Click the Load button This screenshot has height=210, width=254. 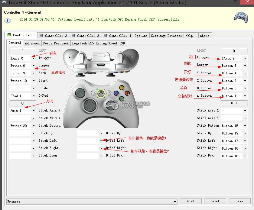coord(190,201)
